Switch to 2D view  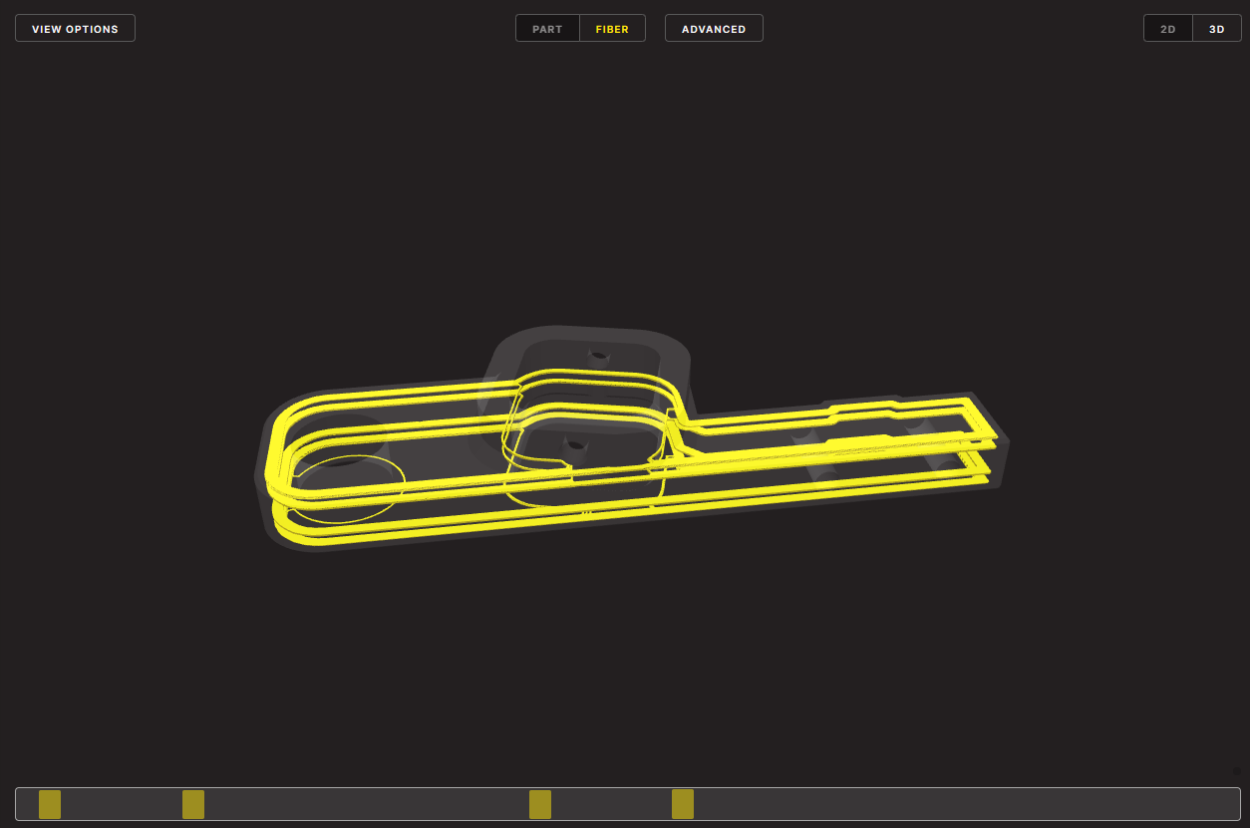1168,28
